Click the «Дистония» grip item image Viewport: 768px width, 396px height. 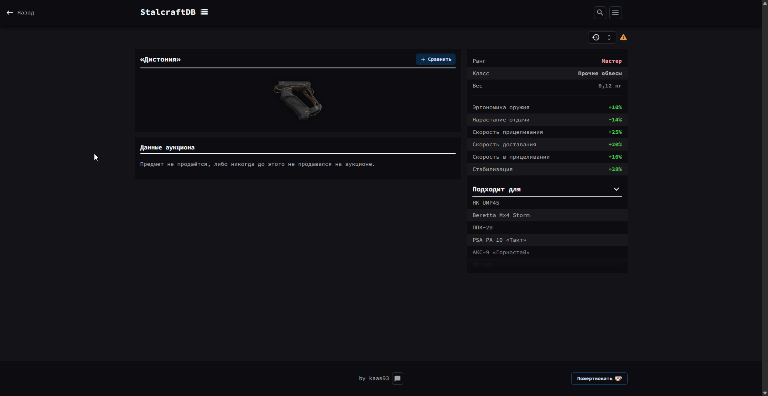[x=298, y=100]
